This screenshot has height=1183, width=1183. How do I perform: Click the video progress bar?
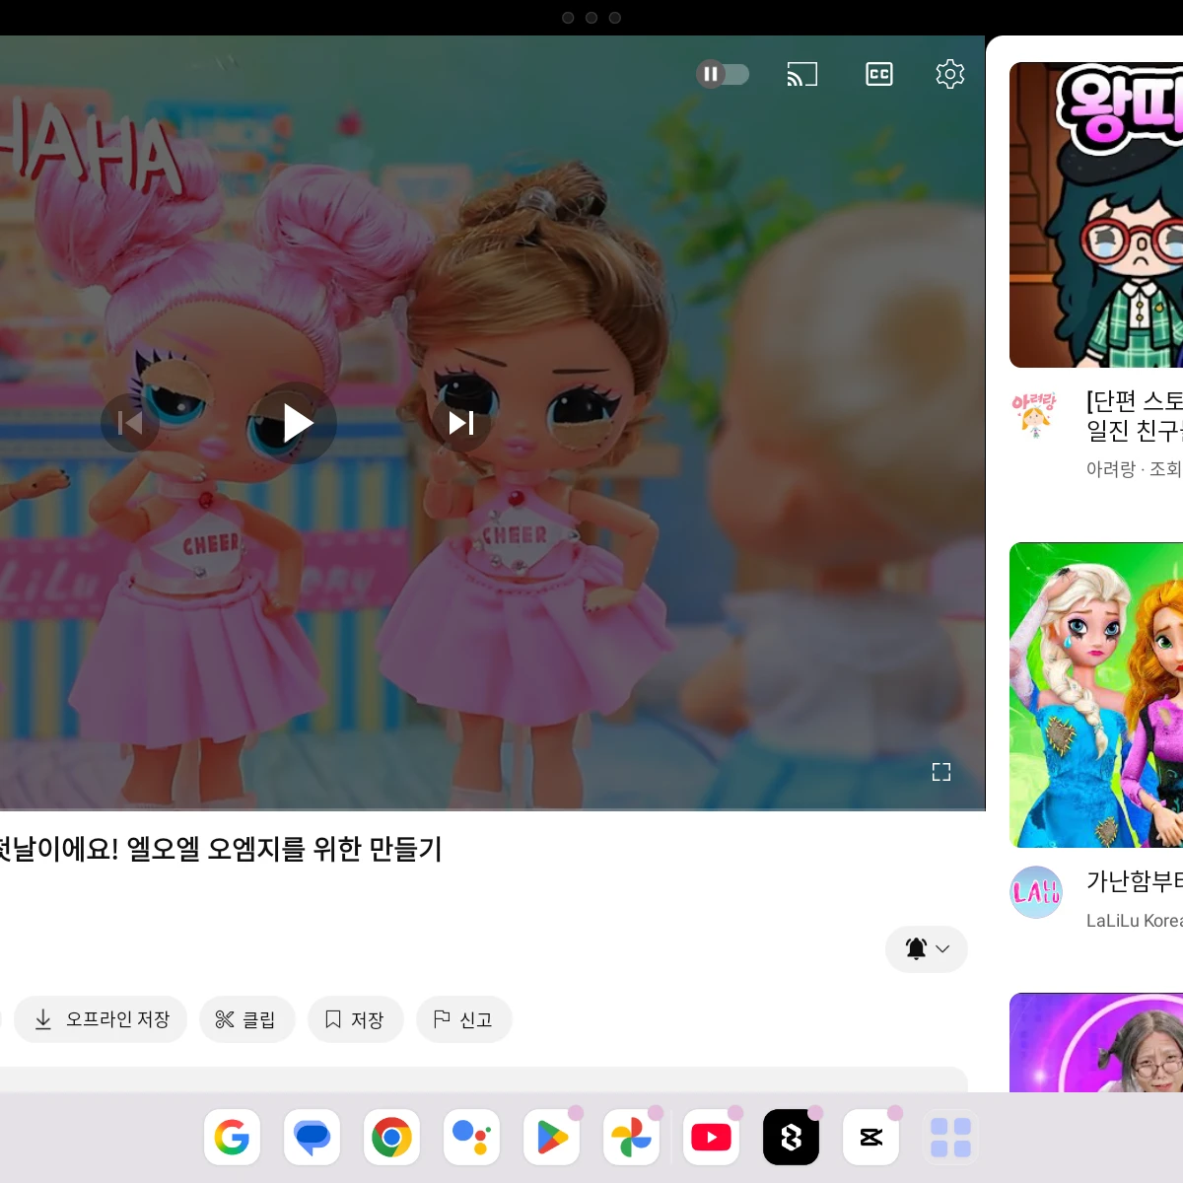pos(492,809)
